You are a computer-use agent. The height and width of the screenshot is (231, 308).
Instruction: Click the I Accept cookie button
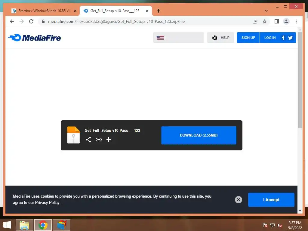click(271, 200)
